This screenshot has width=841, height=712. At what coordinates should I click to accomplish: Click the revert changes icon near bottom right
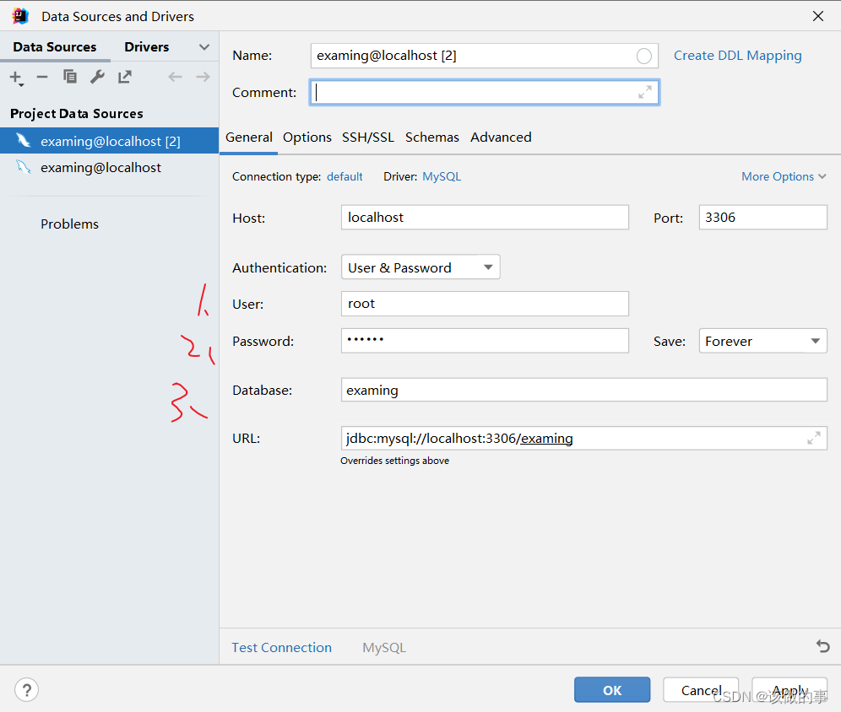point(823,646)
